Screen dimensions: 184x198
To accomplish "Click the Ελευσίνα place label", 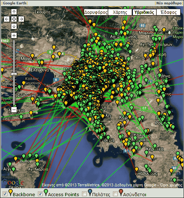I will [40, 70].
